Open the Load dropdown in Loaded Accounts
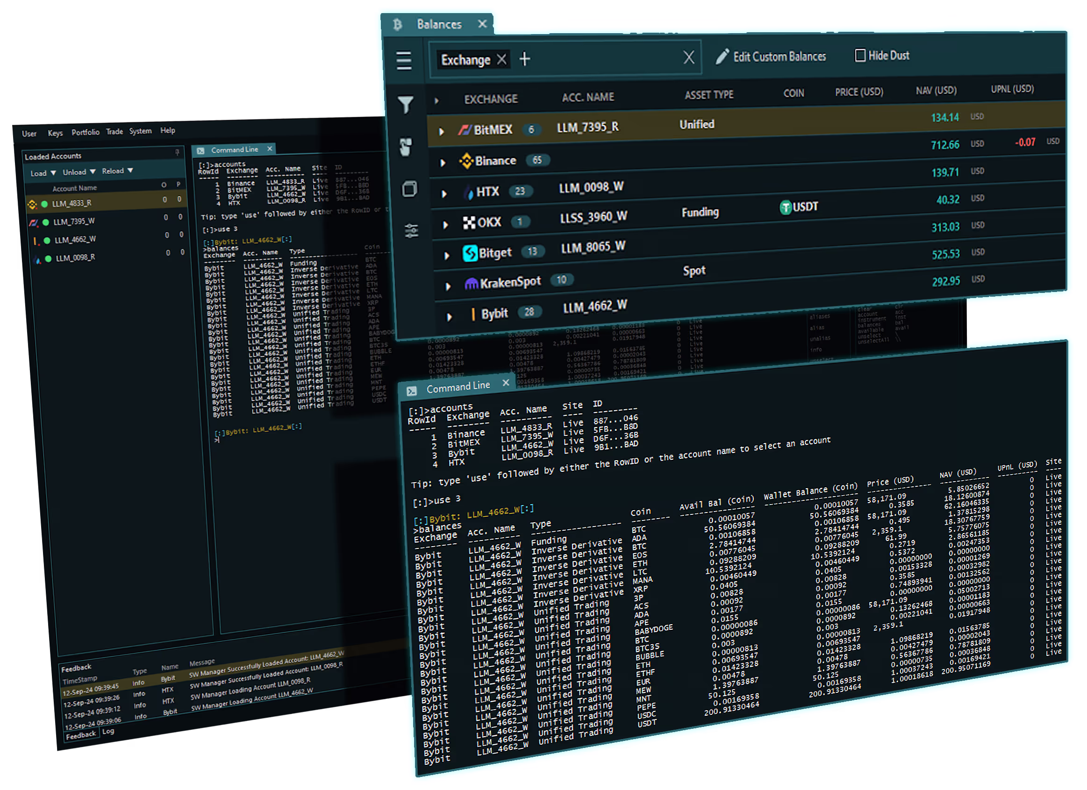This screenshot has width=1087, height=790. [43, 173]
